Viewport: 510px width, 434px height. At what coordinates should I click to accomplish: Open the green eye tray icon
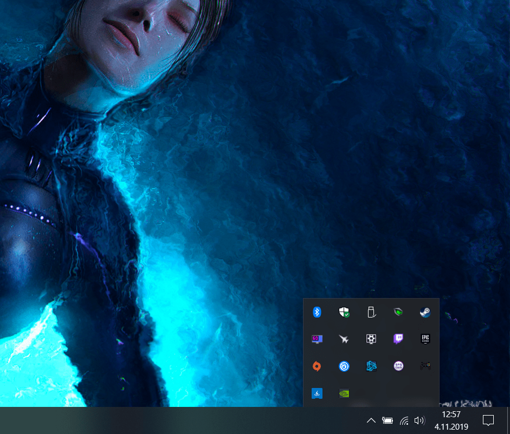pos(398,312)
